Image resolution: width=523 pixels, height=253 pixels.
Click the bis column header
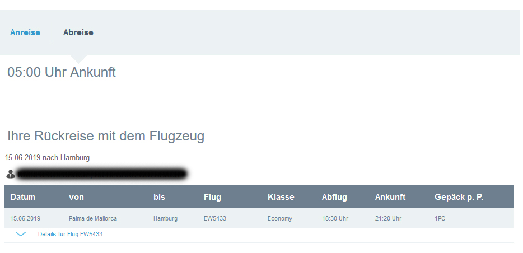coord(159,197)
